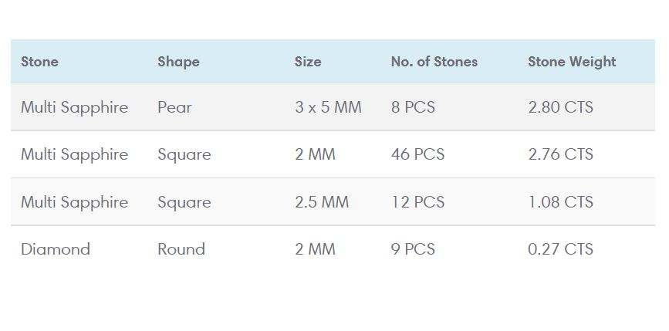Select the 0.27 CTS weight cell
669x331 pixels.
click(560, 249)
